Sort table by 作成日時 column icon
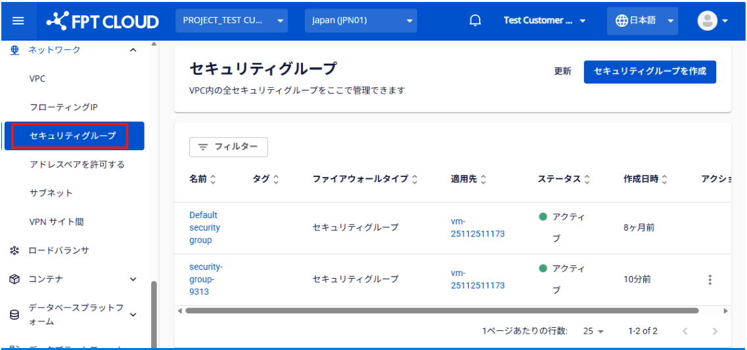Image resolution: width=747 pixels, height=350 pixels. pyautogui.click(x=664, y=180)
